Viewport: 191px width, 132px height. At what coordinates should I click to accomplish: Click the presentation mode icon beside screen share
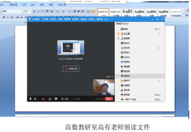(x=56, y=99)
